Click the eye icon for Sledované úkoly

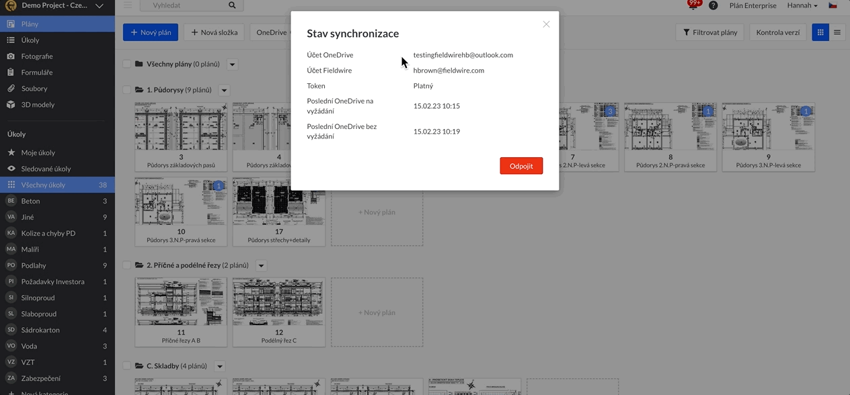pyautogui.click(x=11, y=169)
